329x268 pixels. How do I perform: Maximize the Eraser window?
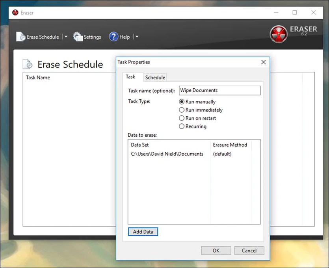(x=295, y=12)
